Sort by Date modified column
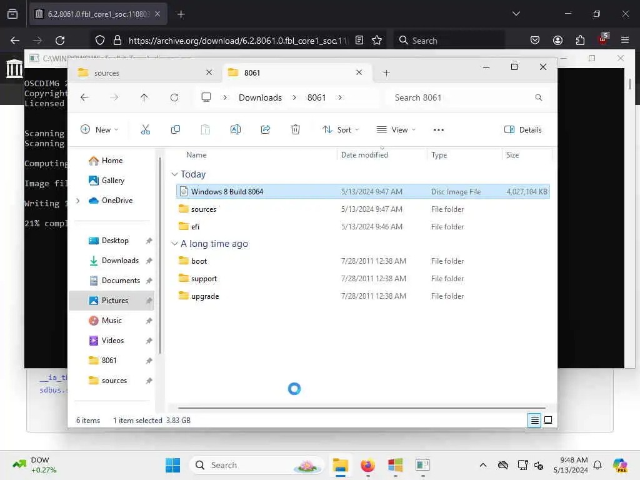640x480 pixels. (364, 155)
